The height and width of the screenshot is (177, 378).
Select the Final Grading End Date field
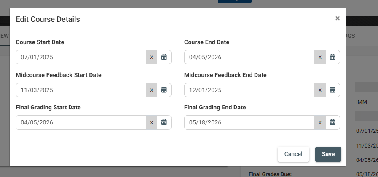pos(249,122)
